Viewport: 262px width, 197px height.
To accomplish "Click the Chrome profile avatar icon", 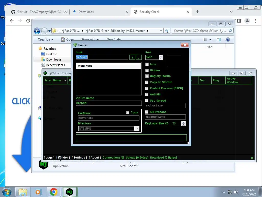I will click(x=247, y=21).
